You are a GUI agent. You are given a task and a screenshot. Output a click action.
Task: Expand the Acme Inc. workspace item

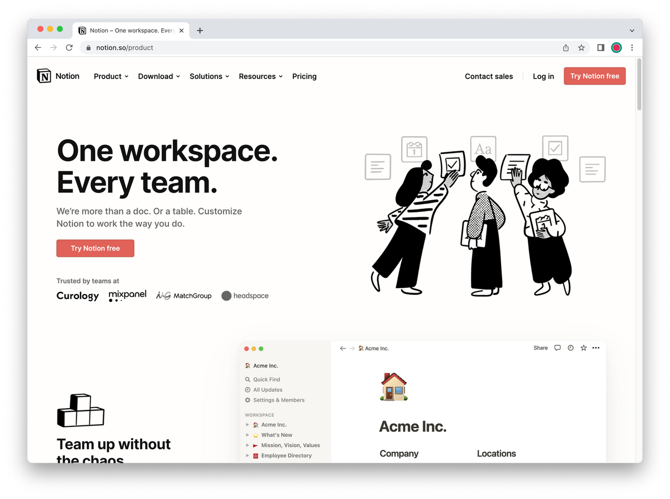tap(247, 424)
